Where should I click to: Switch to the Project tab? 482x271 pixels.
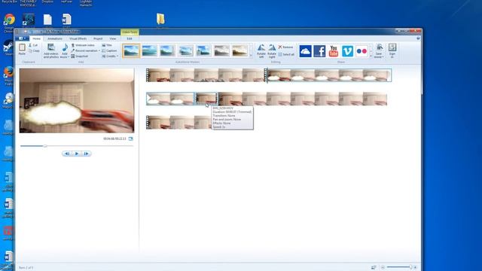pyautogui.click(x=98, y=38)
